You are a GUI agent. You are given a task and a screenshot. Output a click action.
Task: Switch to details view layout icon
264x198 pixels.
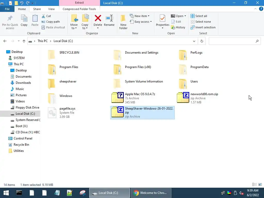click(x=254, y=185)
